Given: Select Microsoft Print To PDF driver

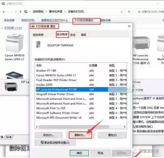Looking at the screenshot, I should [81, 108].
